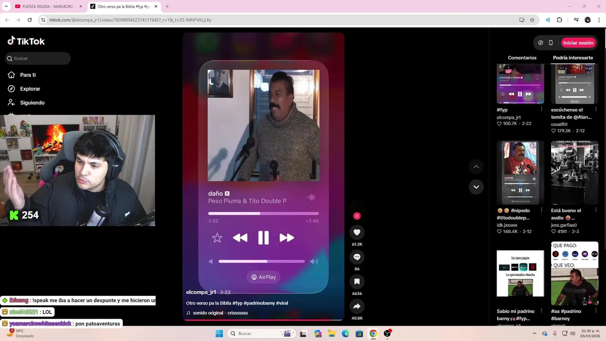Open options menu for #fyp recommended video
This screenshot has height=341, width=606.
point(542,110)
